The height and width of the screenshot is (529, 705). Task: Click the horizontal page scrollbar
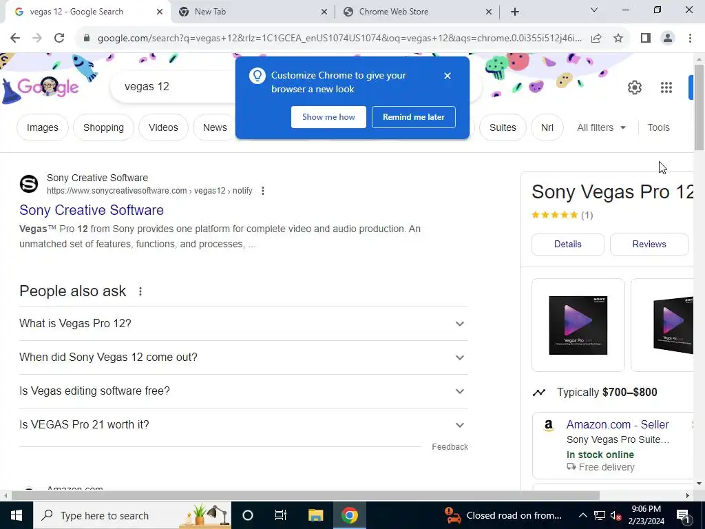click(x=306, y=495)
